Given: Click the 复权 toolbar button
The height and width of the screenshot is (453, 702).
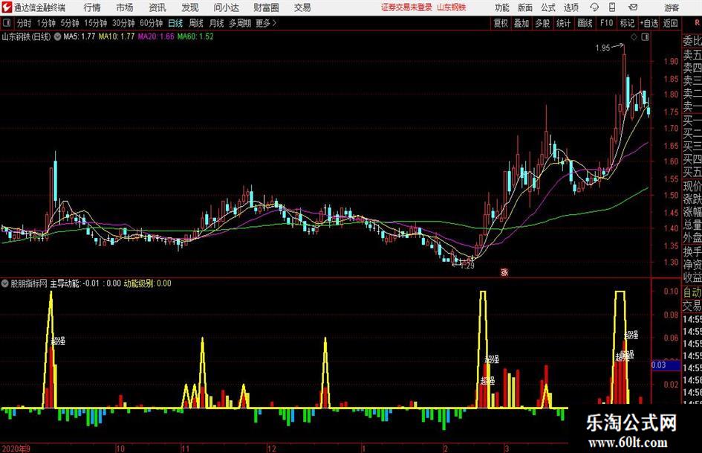Looking at the screenshot, I should tap(501, 23).
